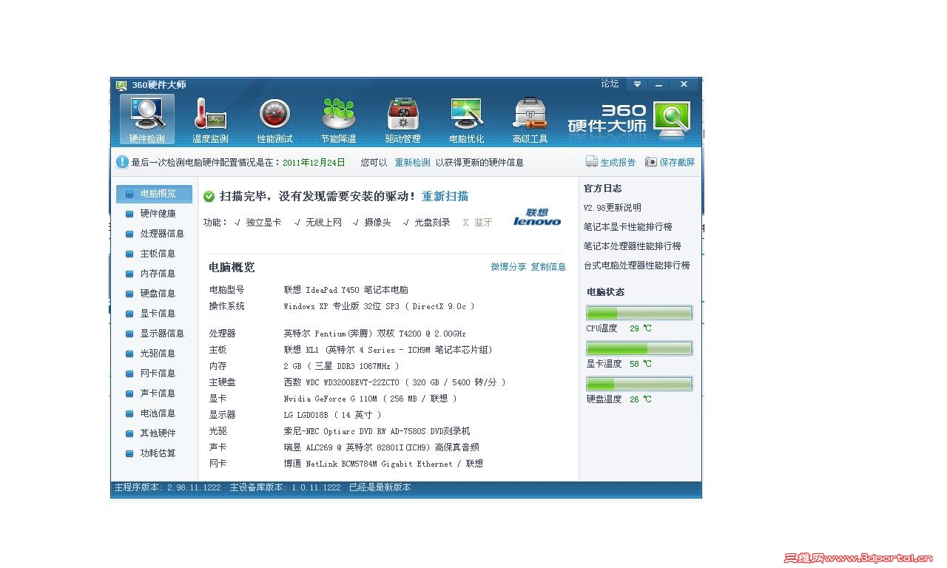Viewport: 947px width, 568px height.
Task: Open the V2.98更新说明 update notes
Action: 613,208
